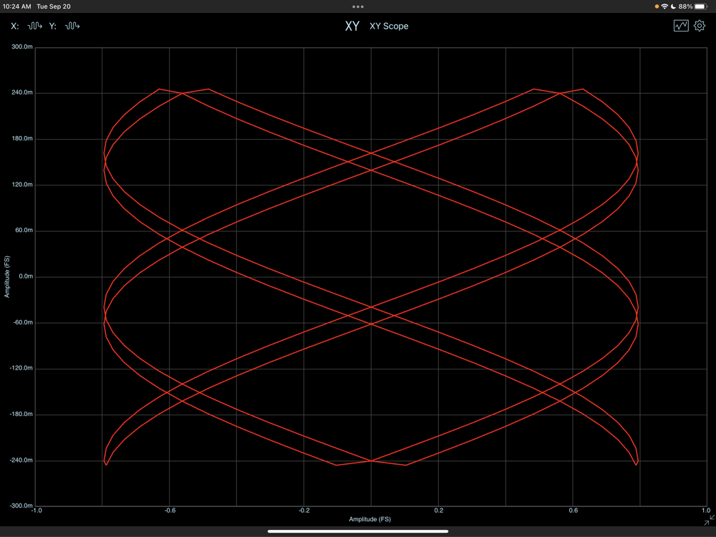This screenshot has width=716, height=537.
Task: Tap the 120.0m vertical axis label
Action: coord(22,185)
